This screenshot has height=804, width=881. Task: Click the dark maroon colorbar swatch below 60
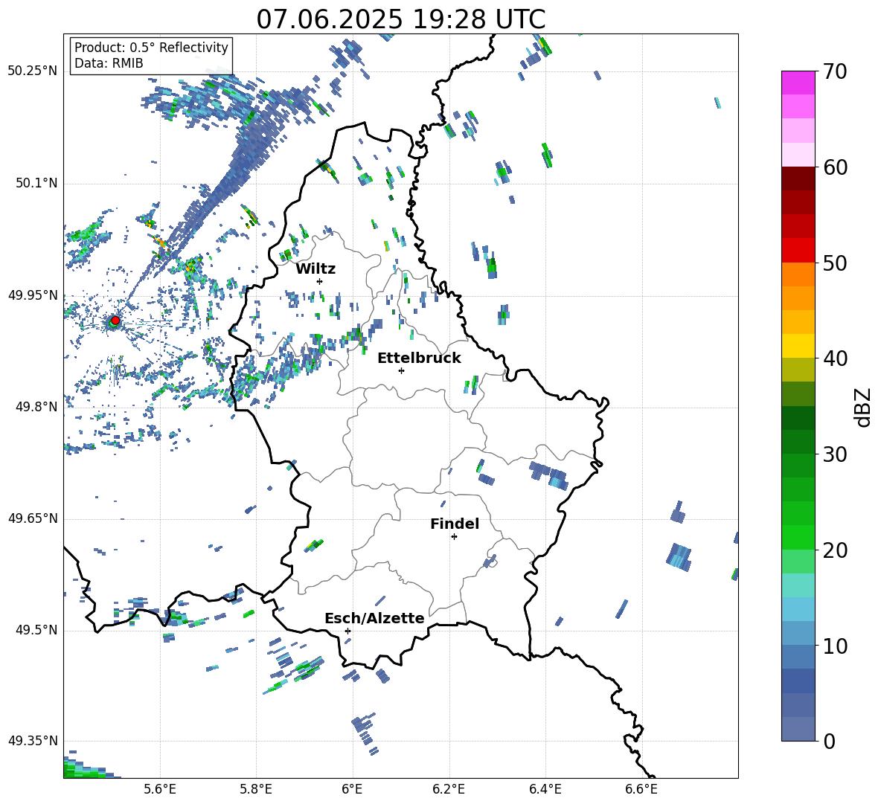pos(798,178)
